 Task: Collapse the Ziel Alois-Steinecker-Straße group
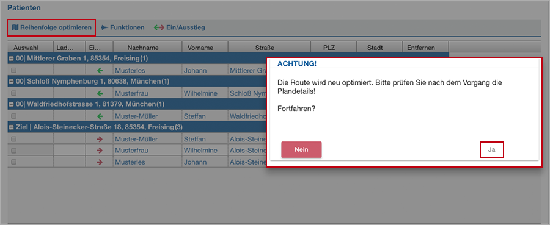point(11,127)
